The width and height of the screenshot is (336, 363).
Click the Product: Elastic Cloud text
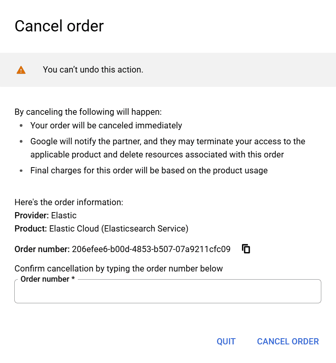[101, 229]
